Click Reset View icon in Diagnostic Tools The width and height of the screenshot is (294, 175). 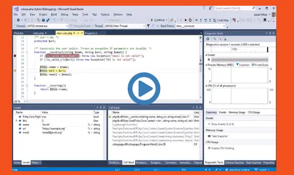pos(225,39)
